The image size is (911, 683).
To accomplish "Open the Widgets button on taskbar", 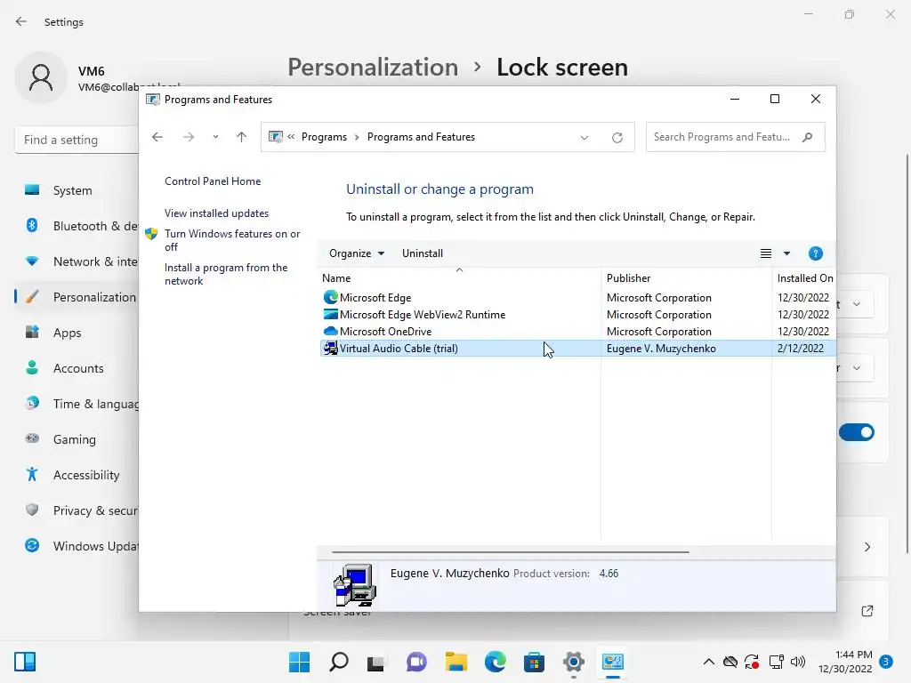I will (x=25, y=662).
